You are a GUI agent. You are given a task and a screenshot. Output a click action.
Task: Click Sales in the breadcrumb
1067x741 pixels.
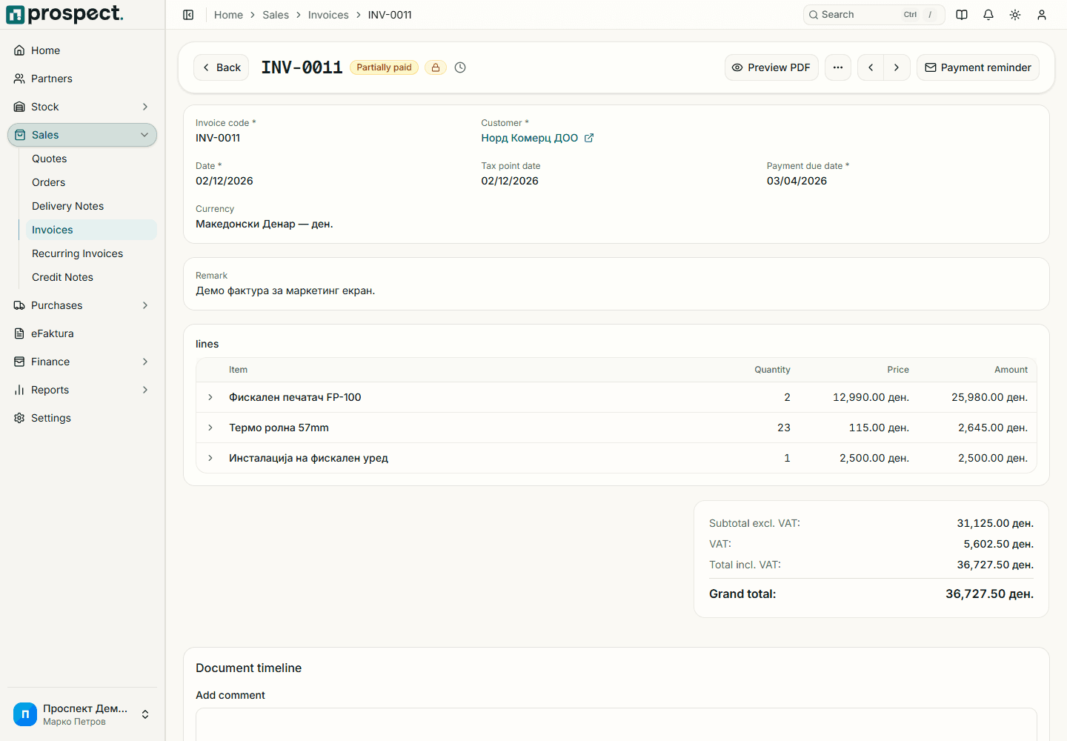point(276,15)
